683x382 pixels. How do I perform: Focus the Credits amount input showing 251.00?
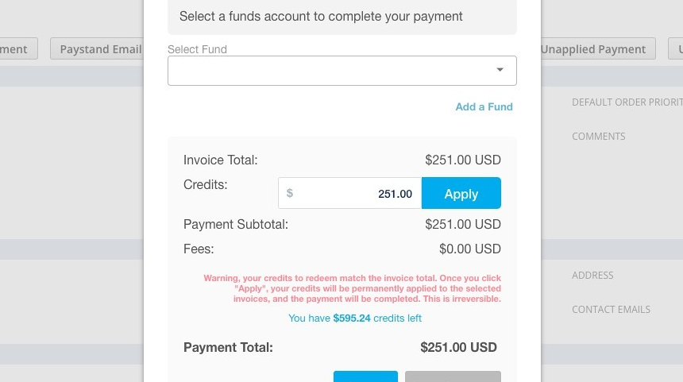349,193
